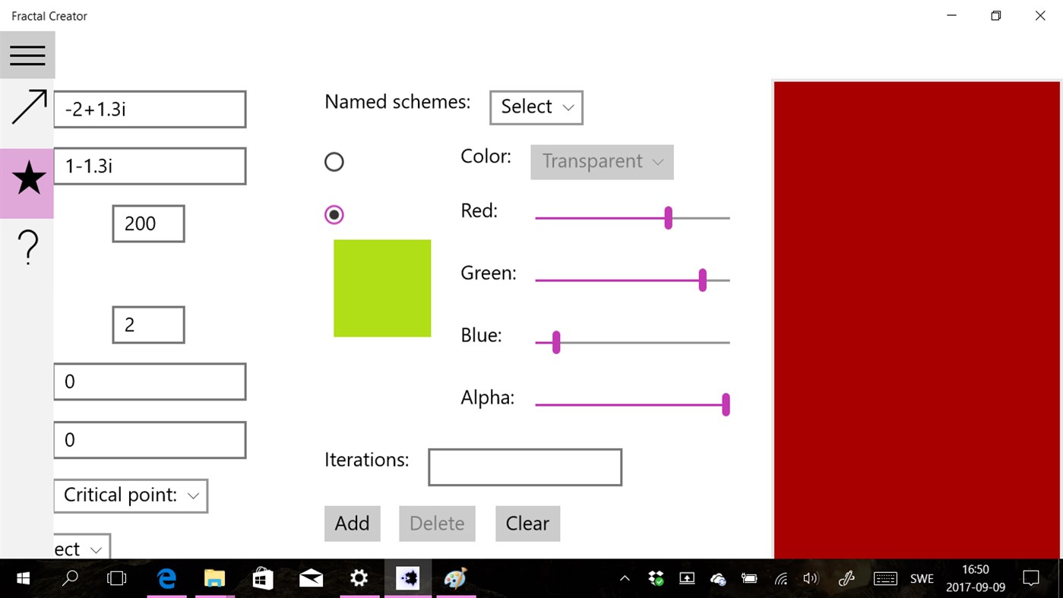Viewport: 1063px width, 598px height.
Task: Select the second color scheme radio button
Action: point(334,214)
